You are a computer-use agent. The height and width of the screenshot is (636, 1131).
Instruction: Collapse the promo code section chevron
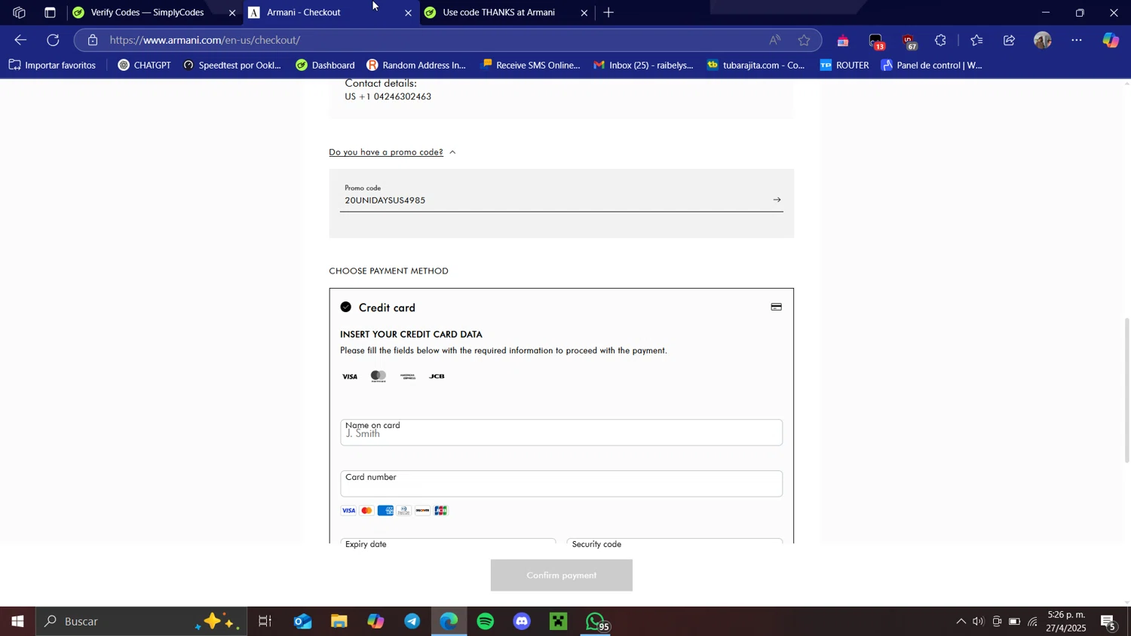pyautogui.click(x=452, y=152)
